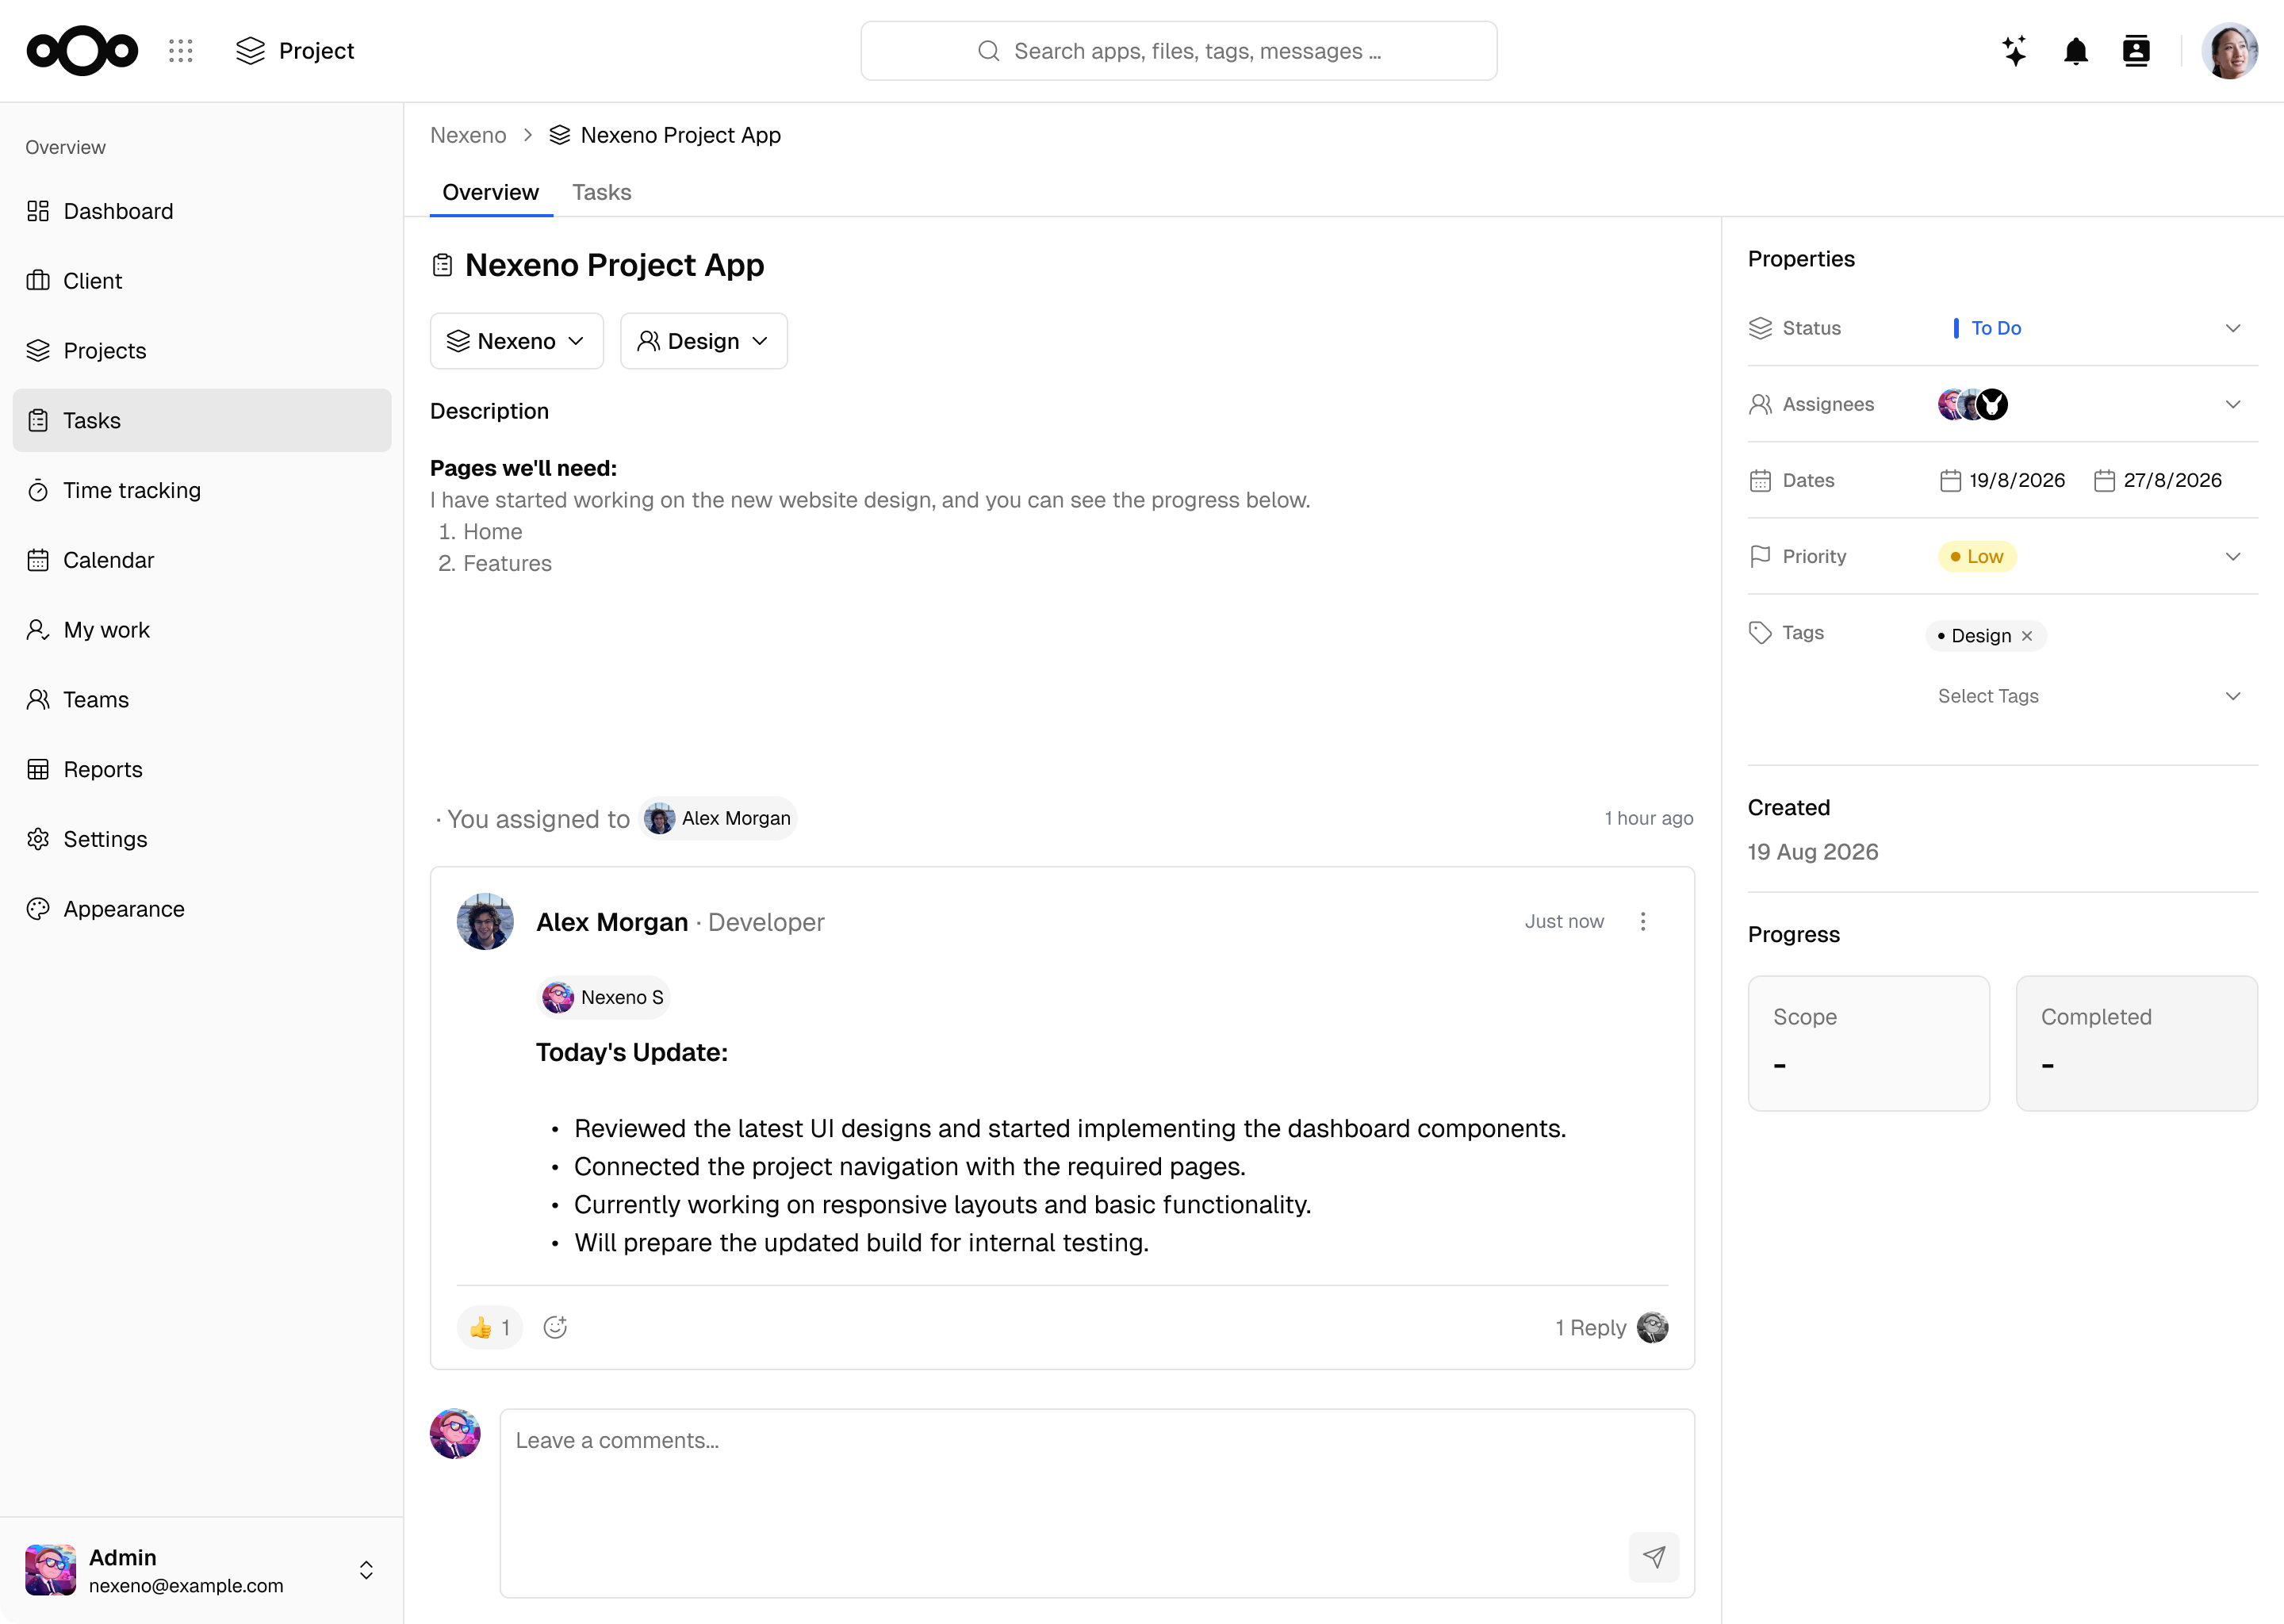Viewport: 2284px width, 1624px height.
Task: Open the Select Tags dropdown
Action: (x=2090, y=696)
